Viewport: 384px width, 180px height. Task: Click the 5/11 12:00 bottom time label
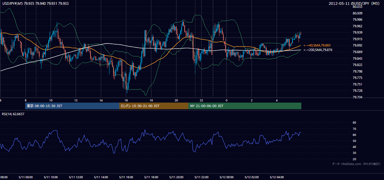click(x=76, y=177)
